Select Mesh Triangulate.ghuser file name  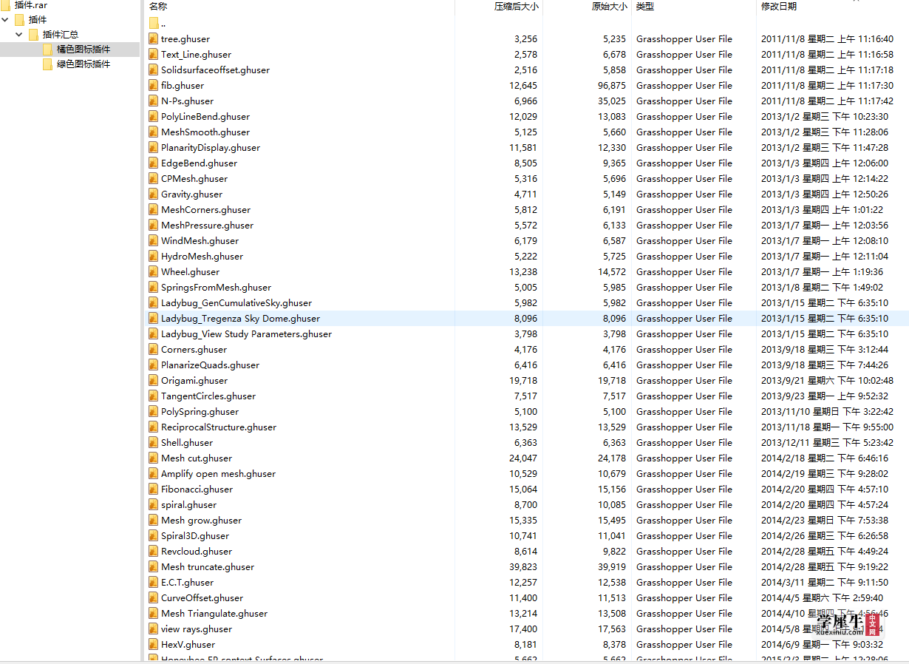214,613
